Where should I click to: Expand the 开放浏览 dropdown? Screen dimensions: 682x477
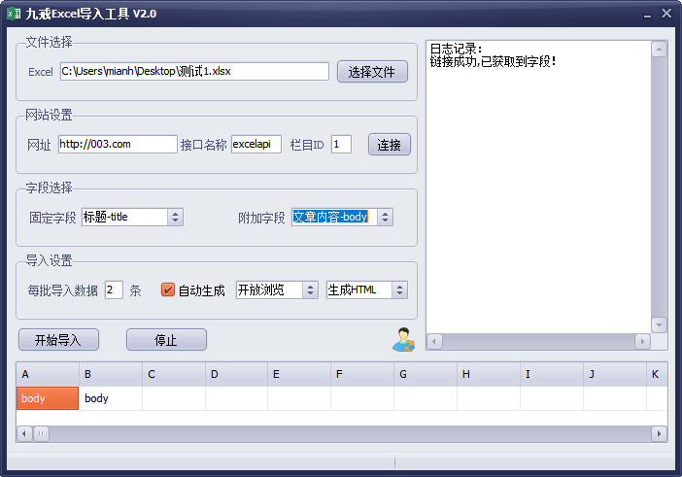point(310,290)
